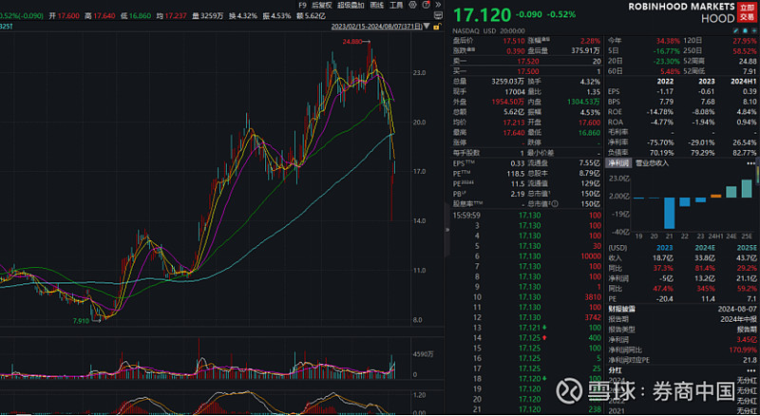This screenshot has width=760, height=416.
Task: Open the help question-mark icon
Action: coord(426,5)
